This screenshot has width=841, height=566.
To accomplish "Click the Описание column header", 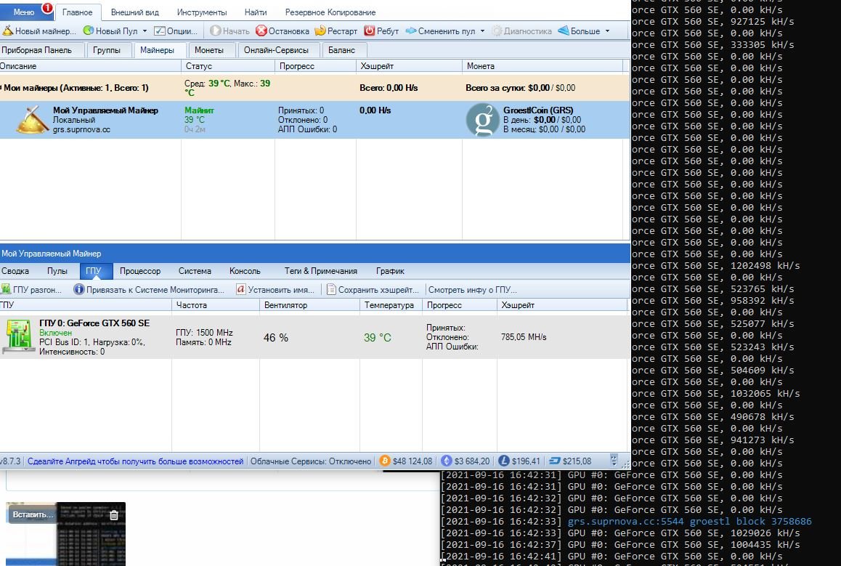I will [x=90, y=66].
